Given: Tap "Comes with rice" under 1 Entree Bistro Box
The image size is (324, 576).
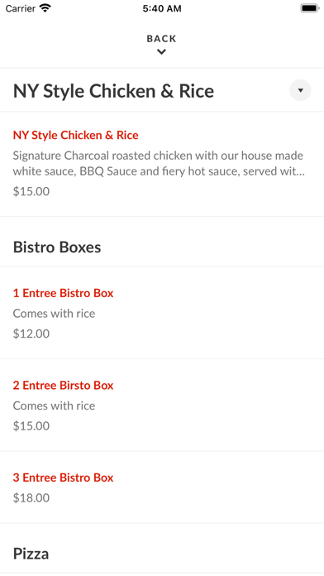Looking at the screenshot, I should click(x=54, y=314).
